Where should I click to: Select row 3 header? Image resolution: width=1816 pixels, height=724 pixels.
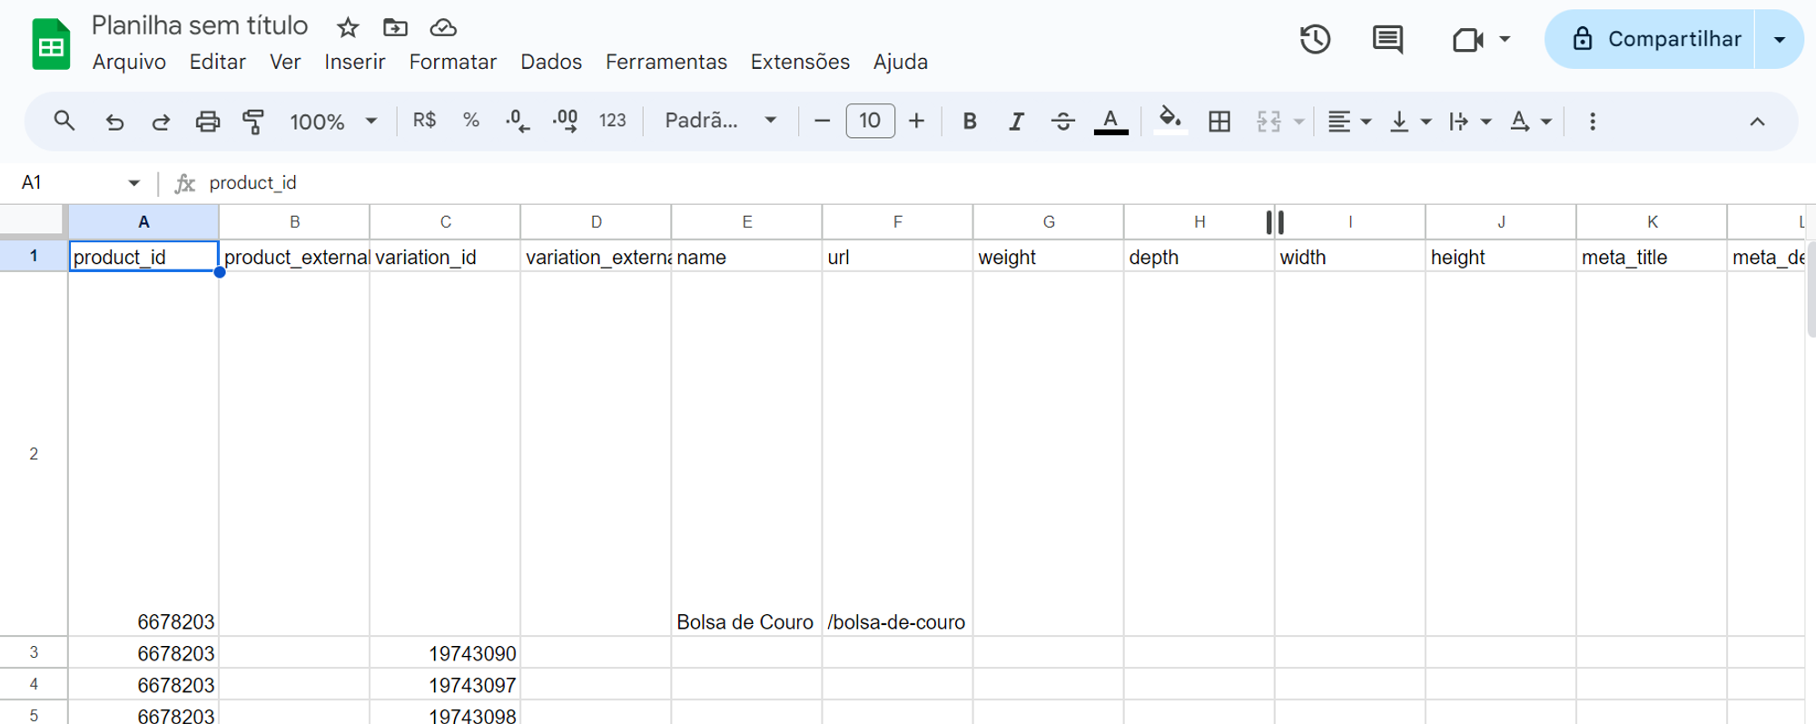(x=34, y=652)
